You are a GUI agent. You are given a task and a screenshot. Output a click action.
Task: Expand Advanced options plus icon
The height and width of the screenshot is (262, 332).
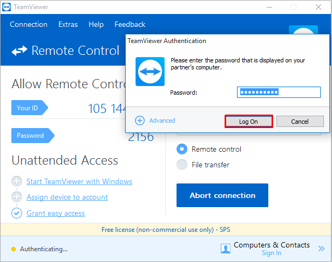pos(140,121)
